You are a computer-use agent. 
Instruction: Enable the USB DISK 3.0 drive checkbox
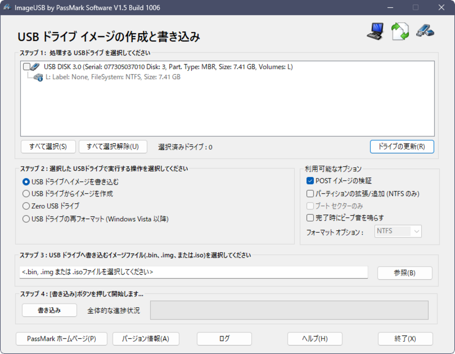27,66
